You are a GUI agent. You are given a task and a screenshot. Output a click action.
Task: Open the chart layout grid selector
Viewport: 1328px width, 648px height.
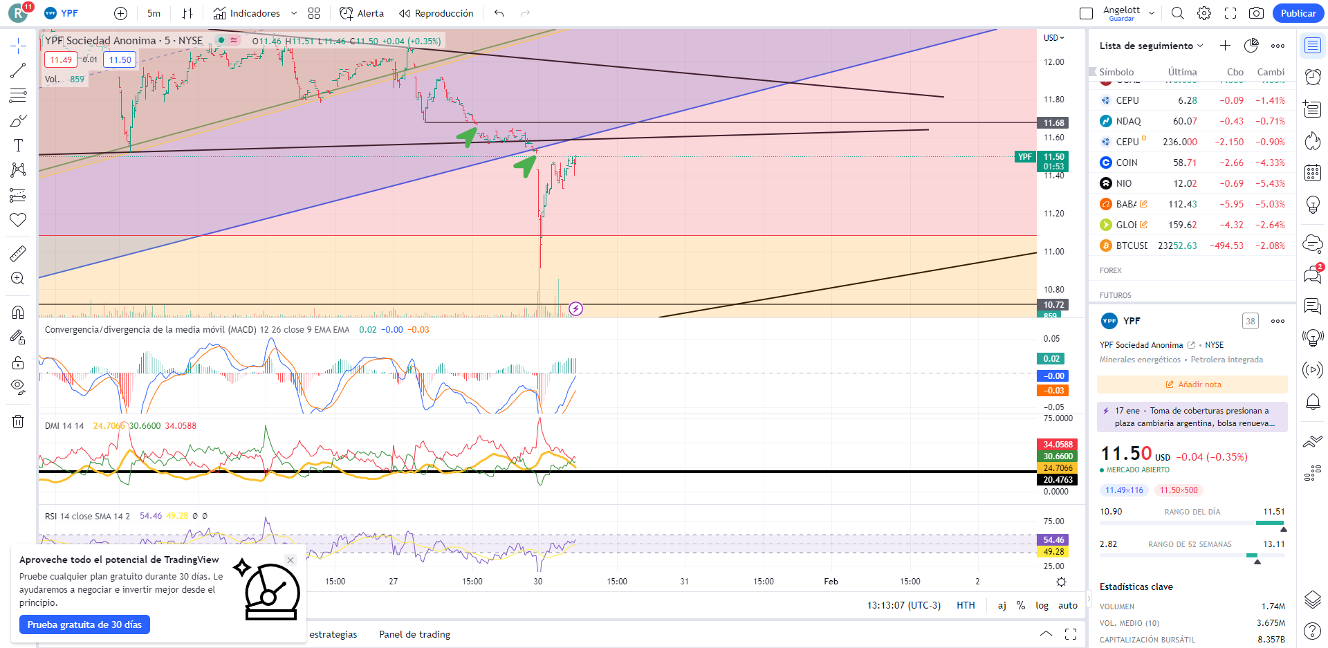click(314, 13)
